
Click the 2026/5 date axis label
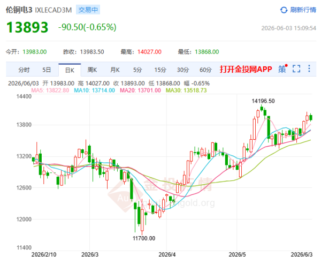point(237,254)
